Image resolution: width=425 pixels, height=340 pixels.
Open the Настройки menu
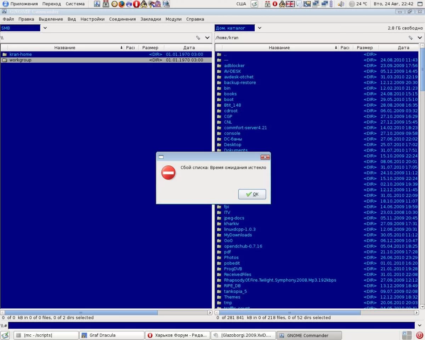(92, 19)
